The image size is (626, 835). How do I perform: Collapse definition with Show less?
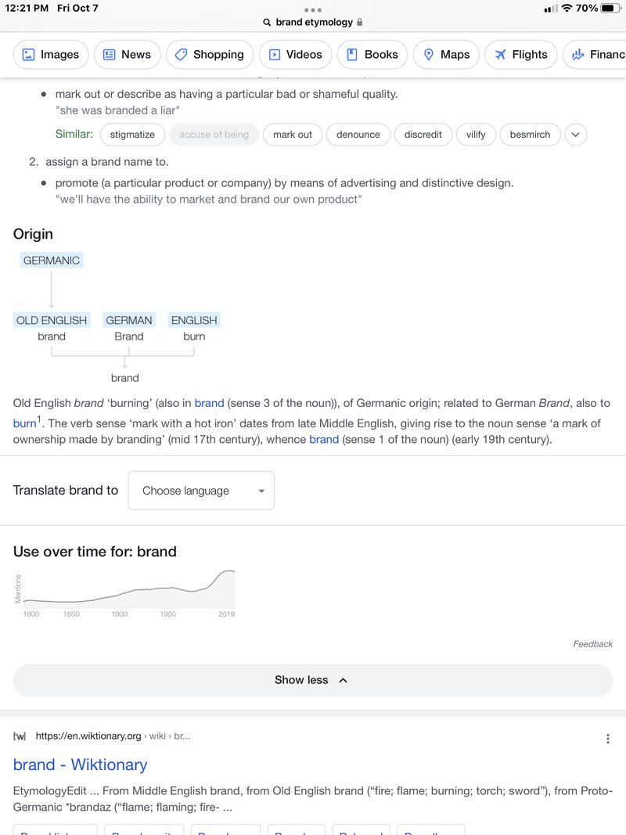[313, 680]
